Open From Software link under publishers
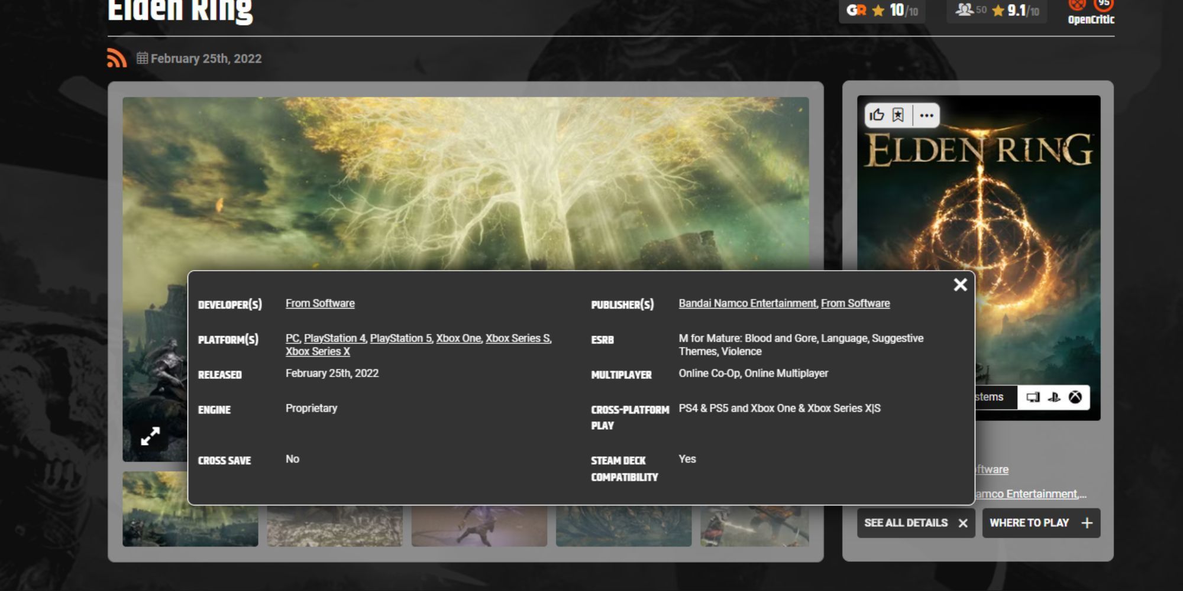Image resolution: width=1183 pixels, height=591 pixels. tap(855, 303)
